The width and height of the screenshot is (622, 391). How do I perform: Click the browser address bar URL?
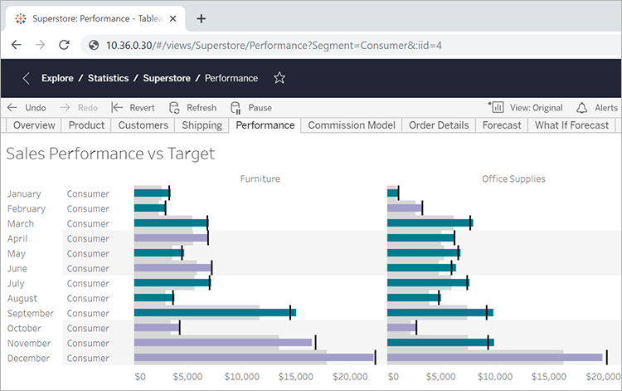[274, 46]
